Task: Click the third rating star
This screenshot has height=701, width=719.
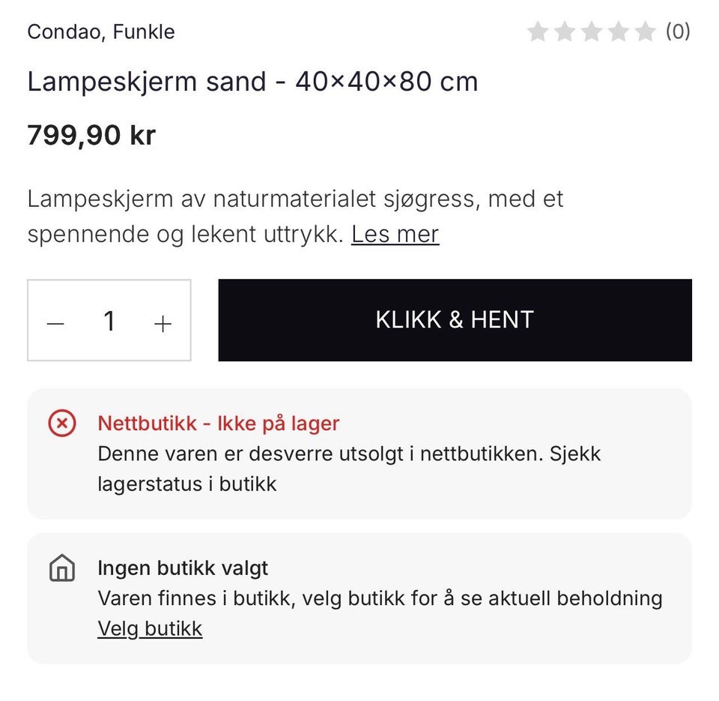Action: click(592, 31)
